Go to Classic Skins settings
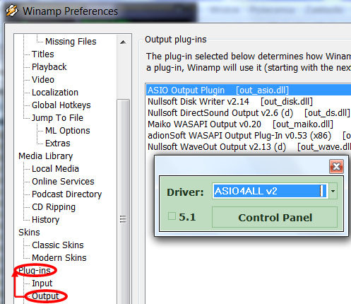351x304 pixels. point(58,245)
